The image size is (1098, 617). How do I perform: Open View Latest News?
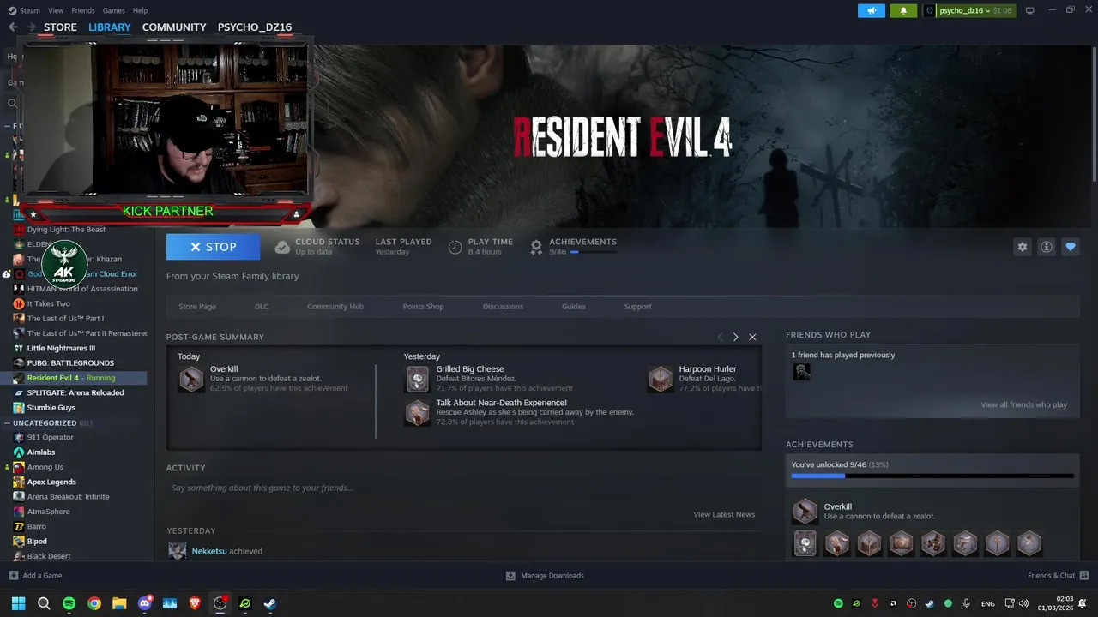click(724, 514)
